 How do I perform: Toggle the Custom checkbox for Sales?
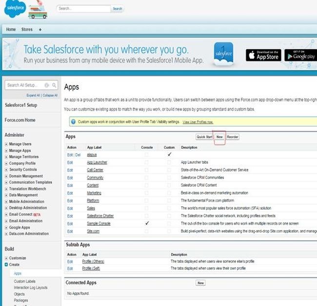[x=169, y=208]
